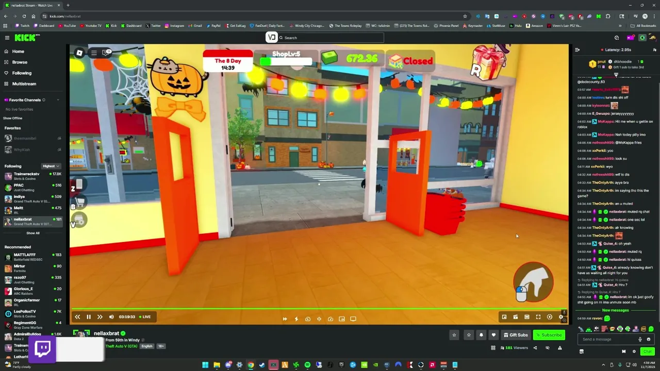Subscribe to nellaxbrat
This screenshot has height=371, width=660.
point(549,335)
